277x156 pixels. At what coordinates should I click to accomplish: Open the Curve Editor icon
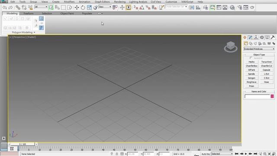pos(219,7)
